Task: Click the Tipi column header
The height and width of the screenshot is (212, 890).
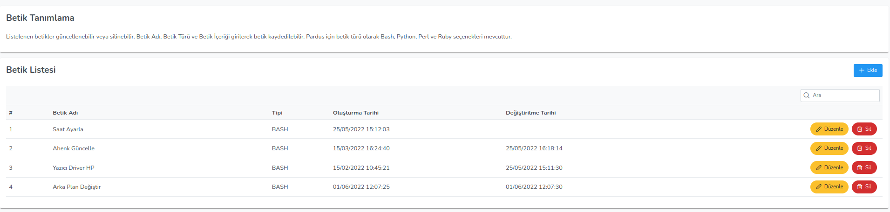Action: point(277,113)
